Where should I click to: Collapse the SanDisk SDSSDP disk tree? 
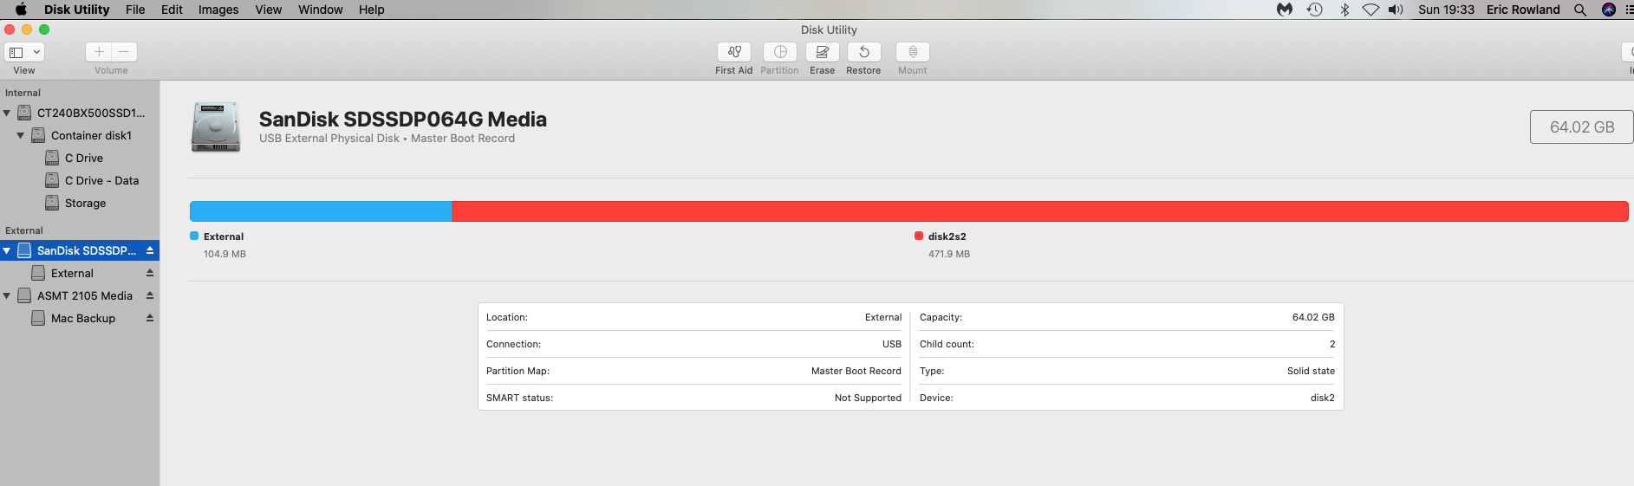[7, 250]
